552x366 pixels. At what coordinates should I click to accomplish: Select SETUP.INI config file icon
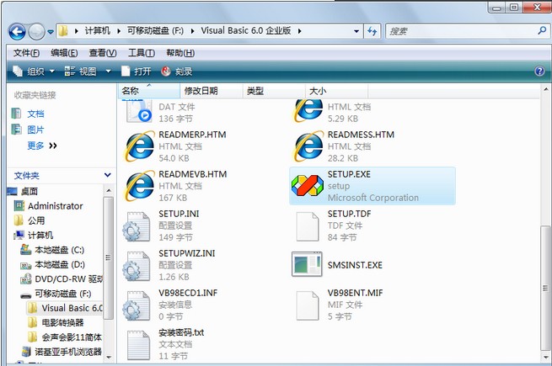click(137, 226)
